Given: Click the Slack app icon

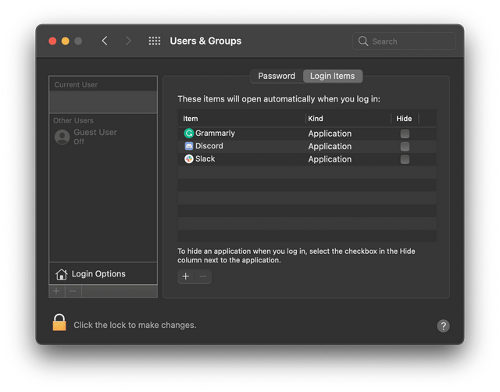Looking at the screenshot, I should [188, 159].
